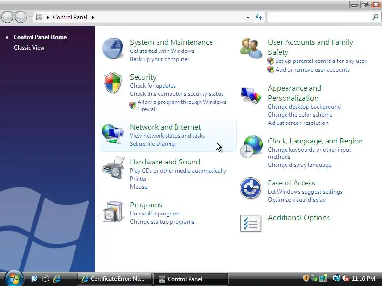
Task: Open Let Windows suggest settings link
Action: coord(305,192)
